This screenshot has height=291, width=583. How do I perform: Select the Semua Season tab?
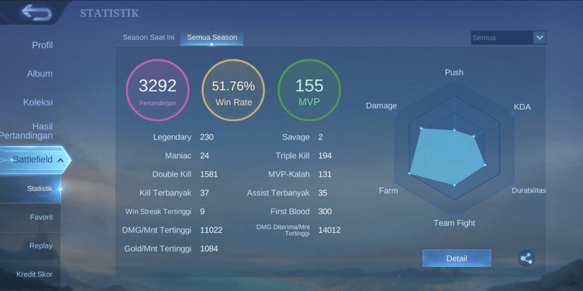[212, 38]
